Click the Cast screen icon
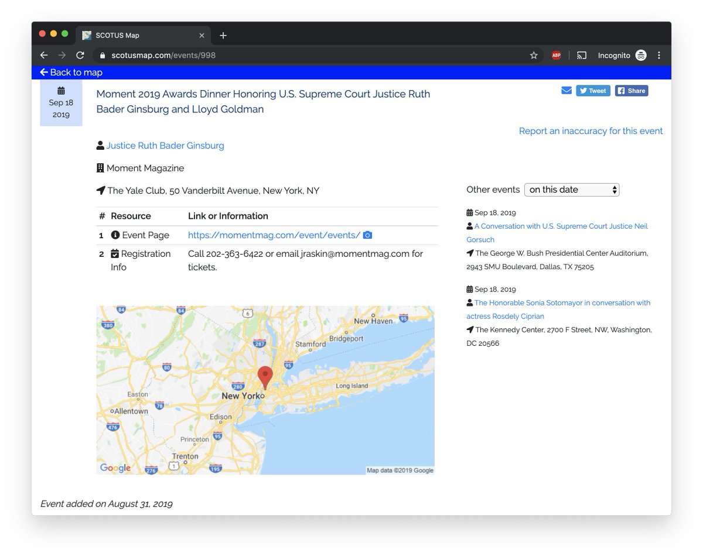This screenshot has height=557, width=703. pos(582,55)
